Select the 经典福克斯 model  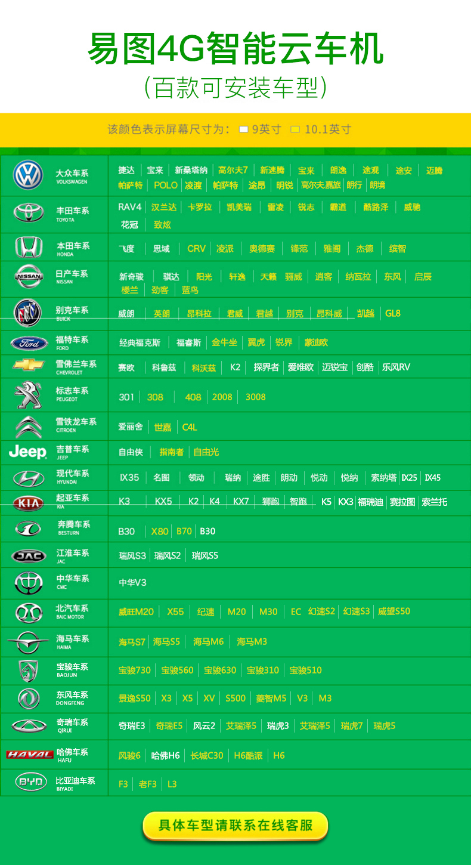click(x=140, y=343)
